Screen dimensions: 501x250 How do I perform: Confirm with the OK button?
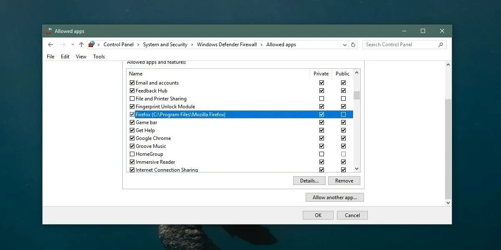pyautogui.click(x=318, y=215)
